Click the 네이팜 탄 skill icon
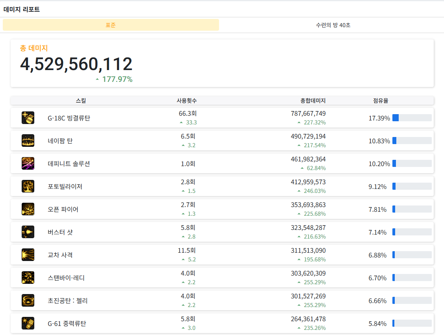444x335 pixels. point(28,141)
